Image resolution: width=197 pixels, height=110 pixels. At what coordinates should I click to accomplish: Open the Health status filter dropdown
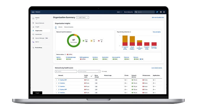(89, 71)
